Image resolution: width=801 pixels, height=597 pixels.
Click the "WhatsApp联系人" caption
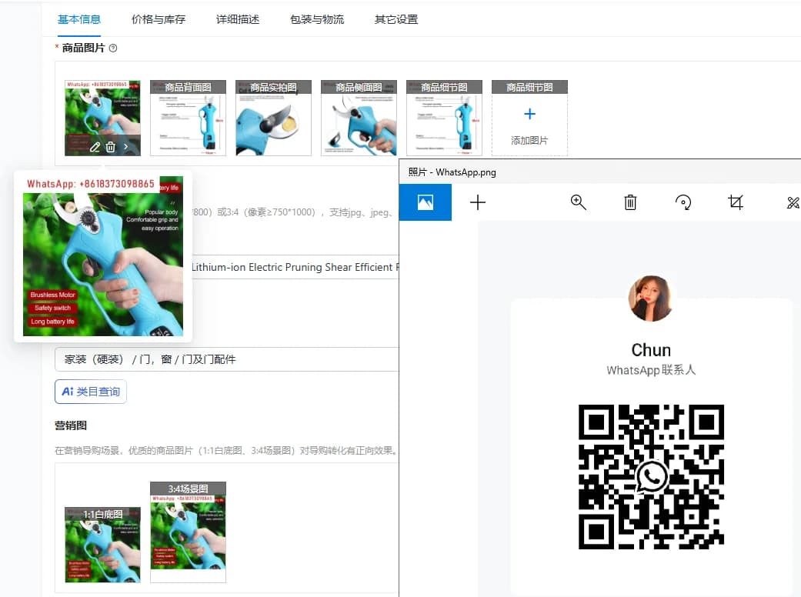[651, 370]
